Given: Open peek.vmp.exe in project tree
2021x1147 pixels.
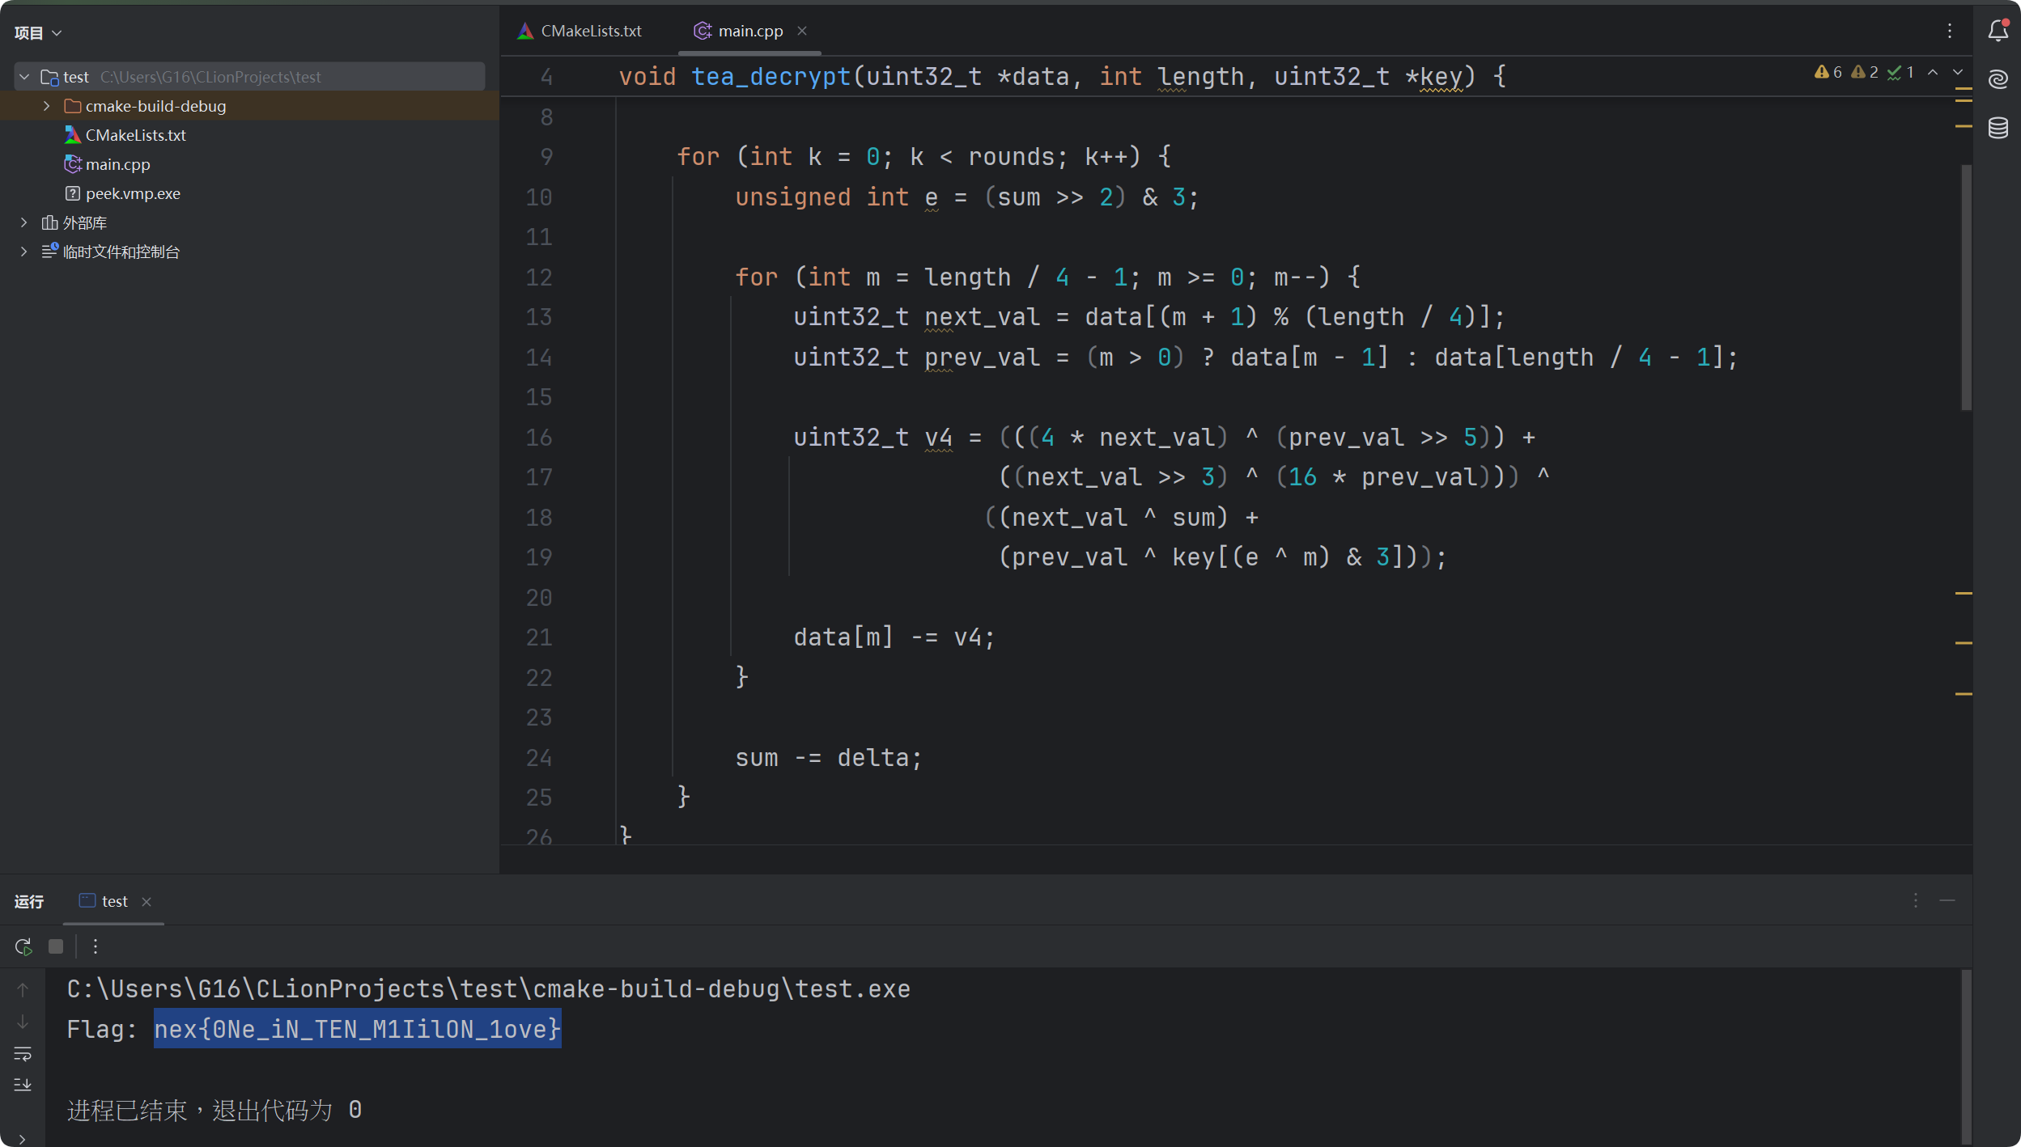Looking at the screenshot, I should [133, 193].
